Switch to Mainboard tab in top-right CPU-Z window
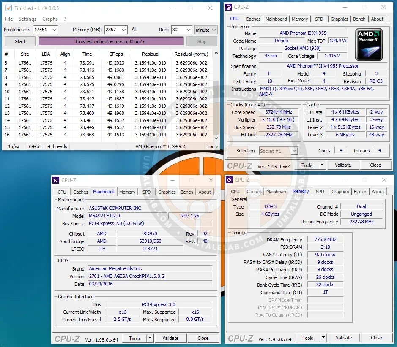 coord(276,19)
